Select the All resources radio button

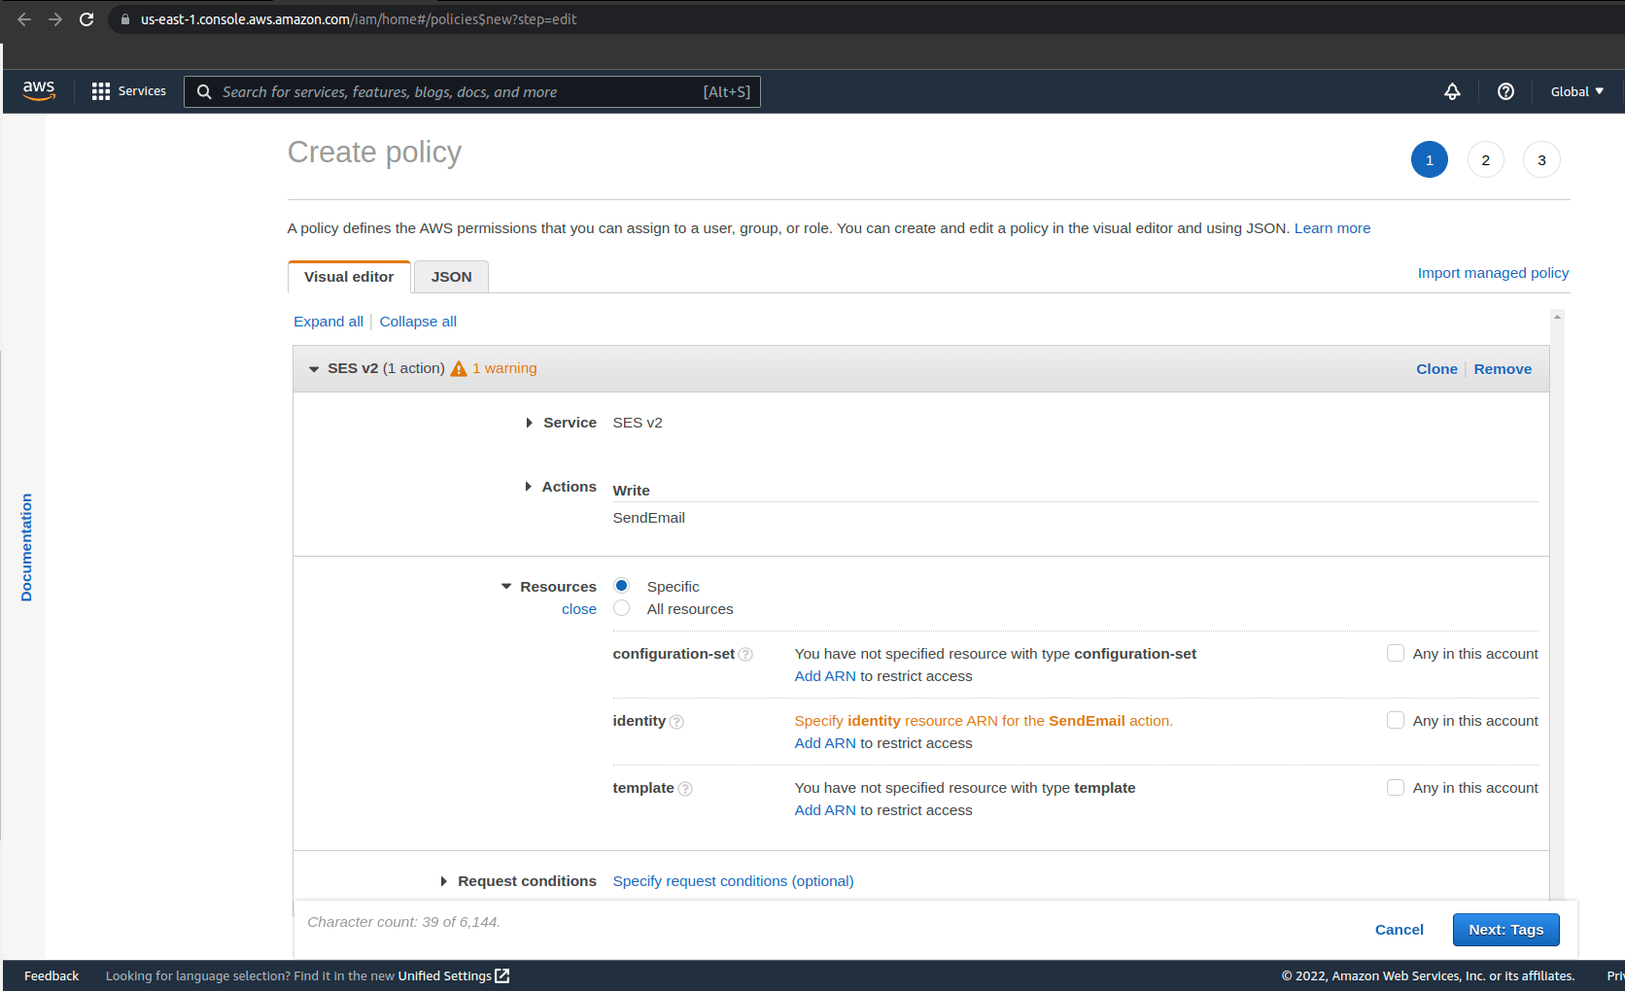click(x=621, y=608)
